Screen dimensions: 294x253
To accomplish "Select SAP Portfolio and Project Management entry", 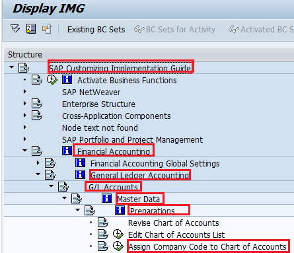I will click(132, 140).
